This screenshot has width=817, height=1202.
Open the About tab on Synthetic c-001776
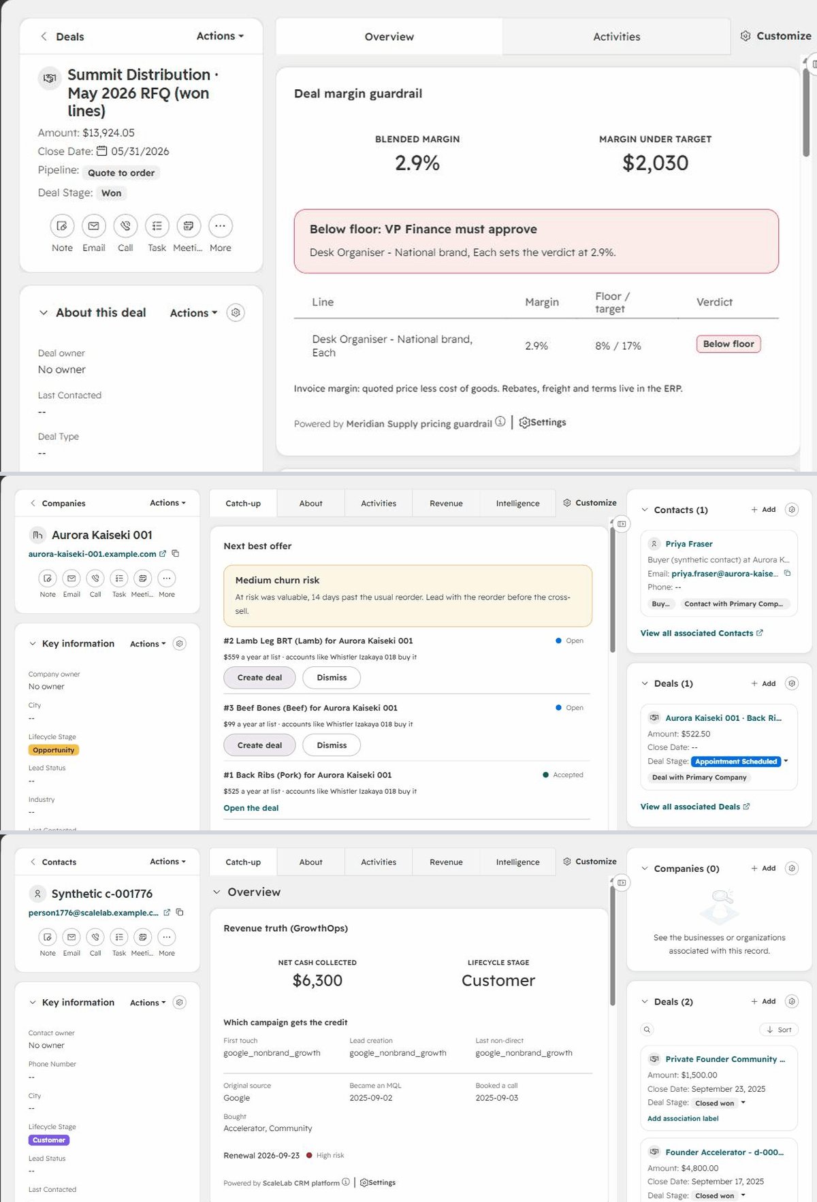[310, 862]
